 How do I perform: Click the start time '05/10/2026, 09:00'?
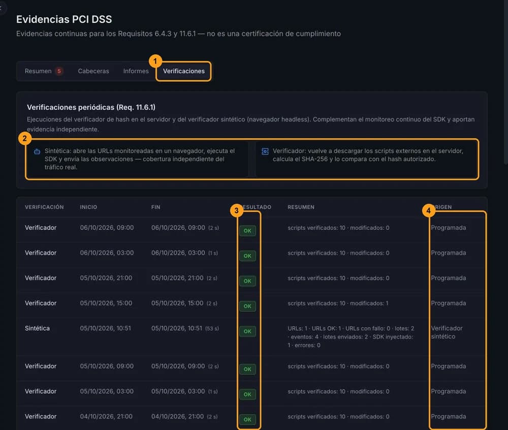[x=107, y=366]
